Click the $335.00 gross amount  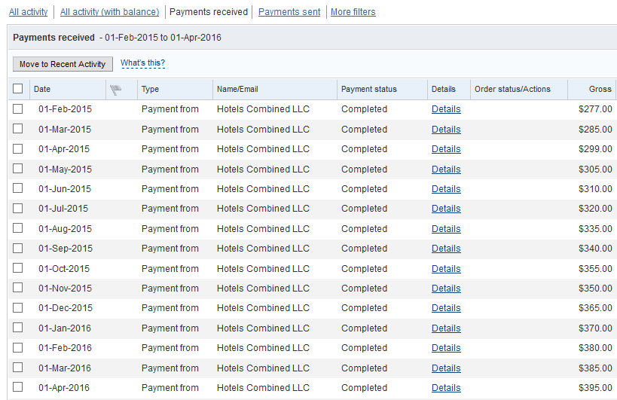point(595,229)
